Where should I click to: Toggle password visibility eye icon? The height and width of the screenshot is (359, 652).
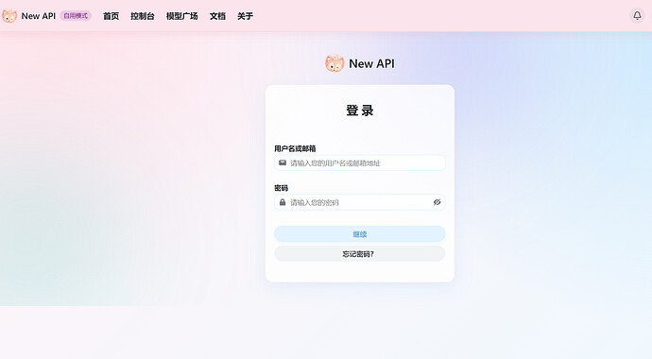click(437, 202)
